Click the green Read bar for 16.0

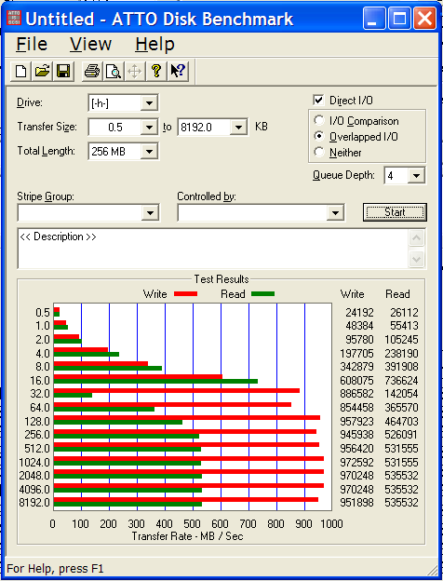[155, 382]
